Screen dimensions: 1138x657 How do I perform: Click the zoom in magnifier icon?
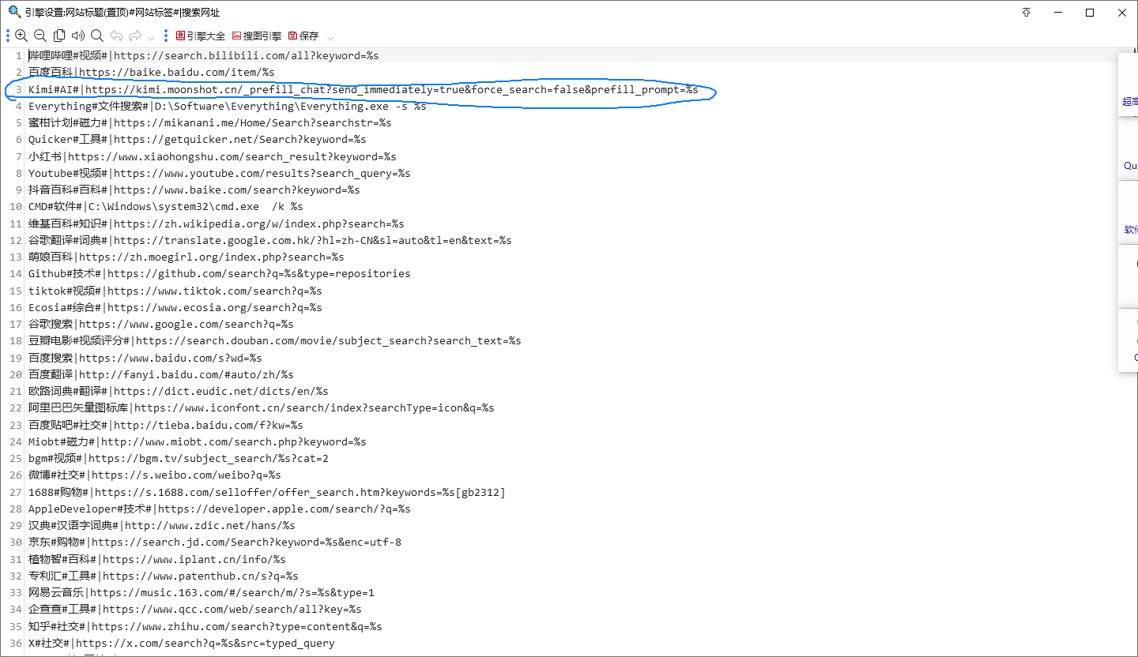pyautogui.click(x=21, y=36)
